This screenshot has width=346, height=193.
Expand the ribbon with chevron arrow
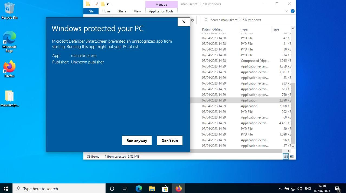click(286, 11)
